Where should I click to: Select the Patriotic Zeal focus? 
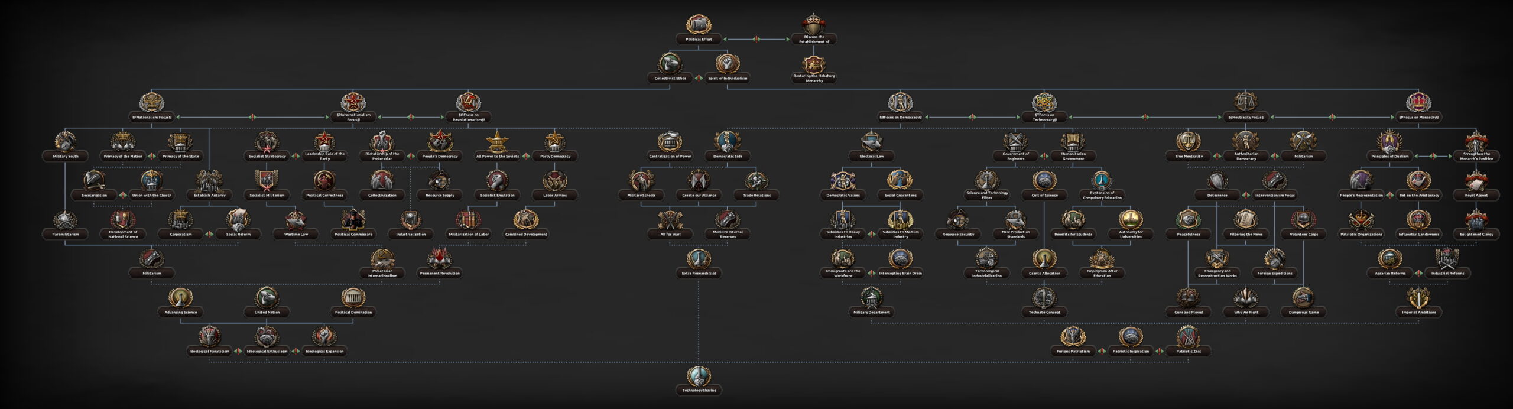pyautogui.click(x=1188, y=342)
